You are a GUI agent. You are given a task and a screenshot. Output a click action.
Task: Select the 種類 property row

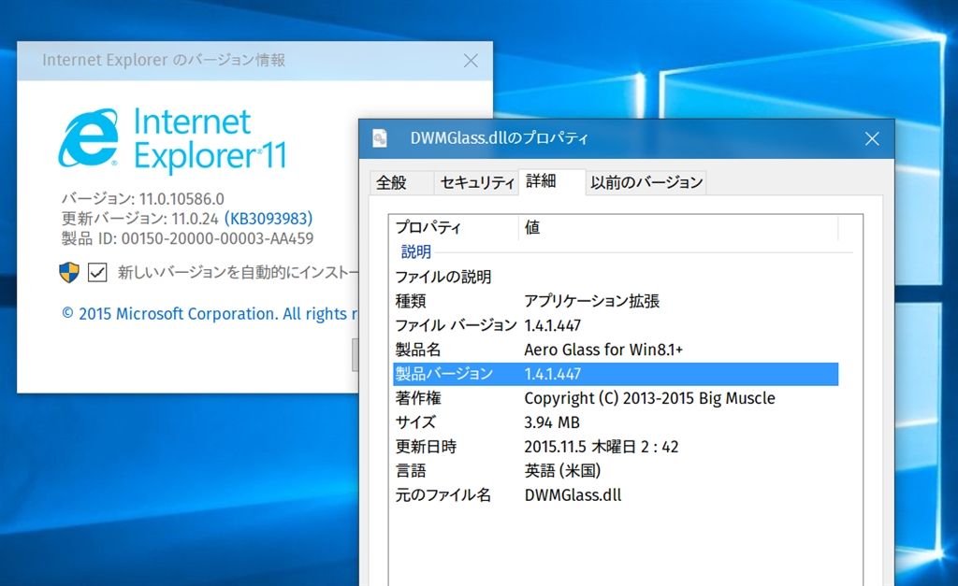coord(616,301)
